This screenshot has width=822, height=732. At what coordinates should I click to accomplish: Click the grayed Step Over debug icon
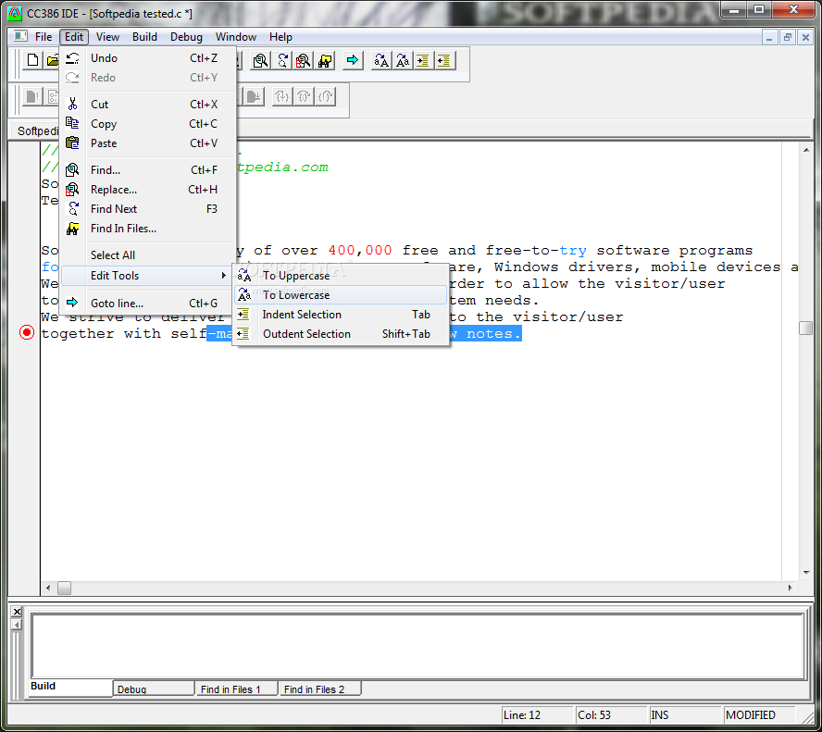coord(304,97)
